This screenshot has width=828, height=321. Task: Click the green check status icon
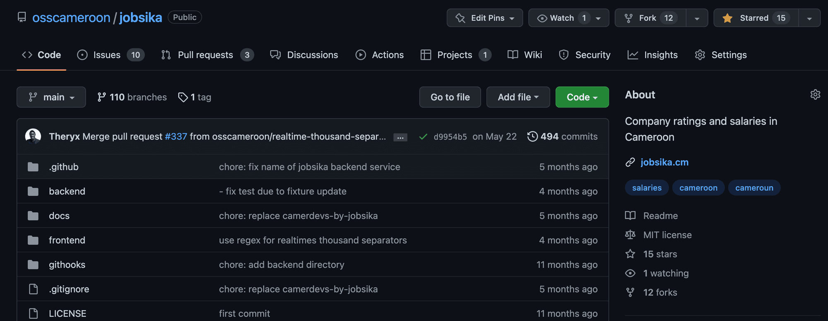(x=423, y=137)
